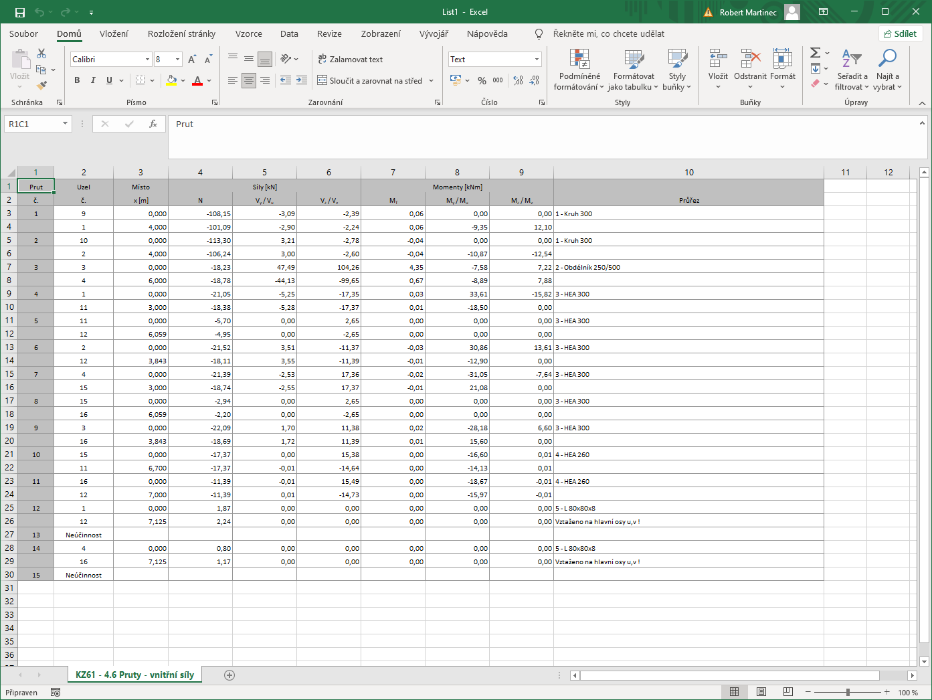Apply percent style to cells
This screenshot has width=932, height=700.
(482, 80)
